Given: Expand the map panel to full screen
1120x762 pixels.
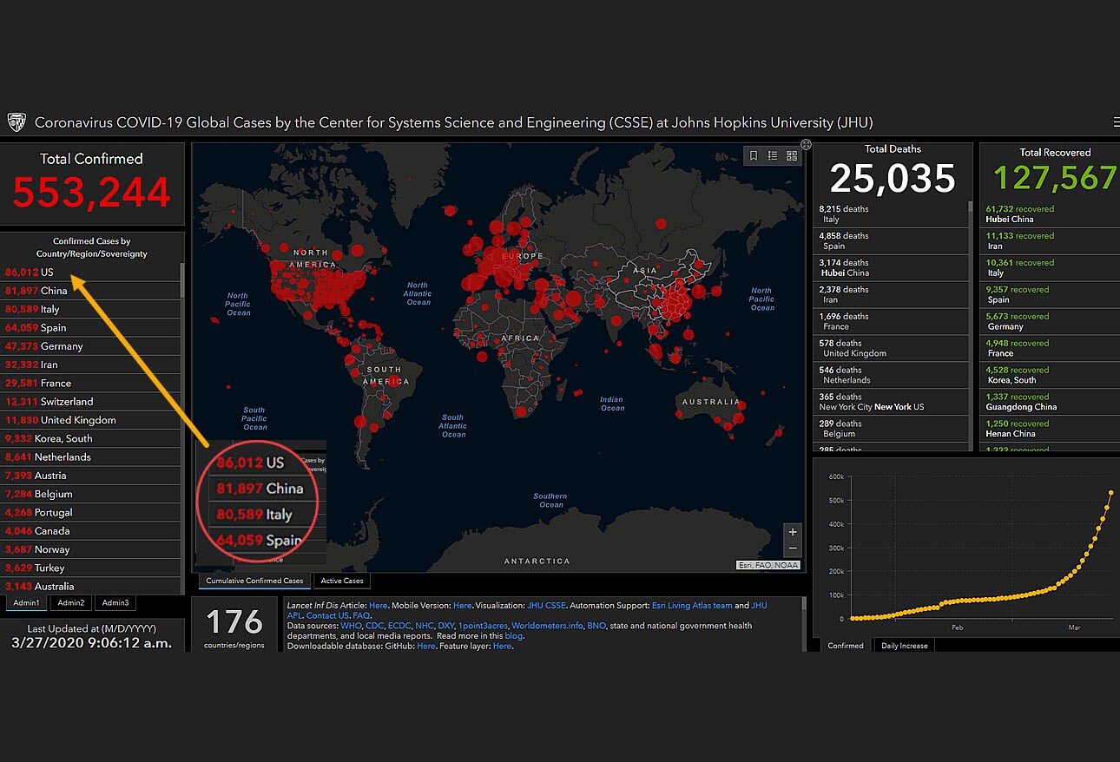Looking at the screenshot, I should (x=806, y=144).
